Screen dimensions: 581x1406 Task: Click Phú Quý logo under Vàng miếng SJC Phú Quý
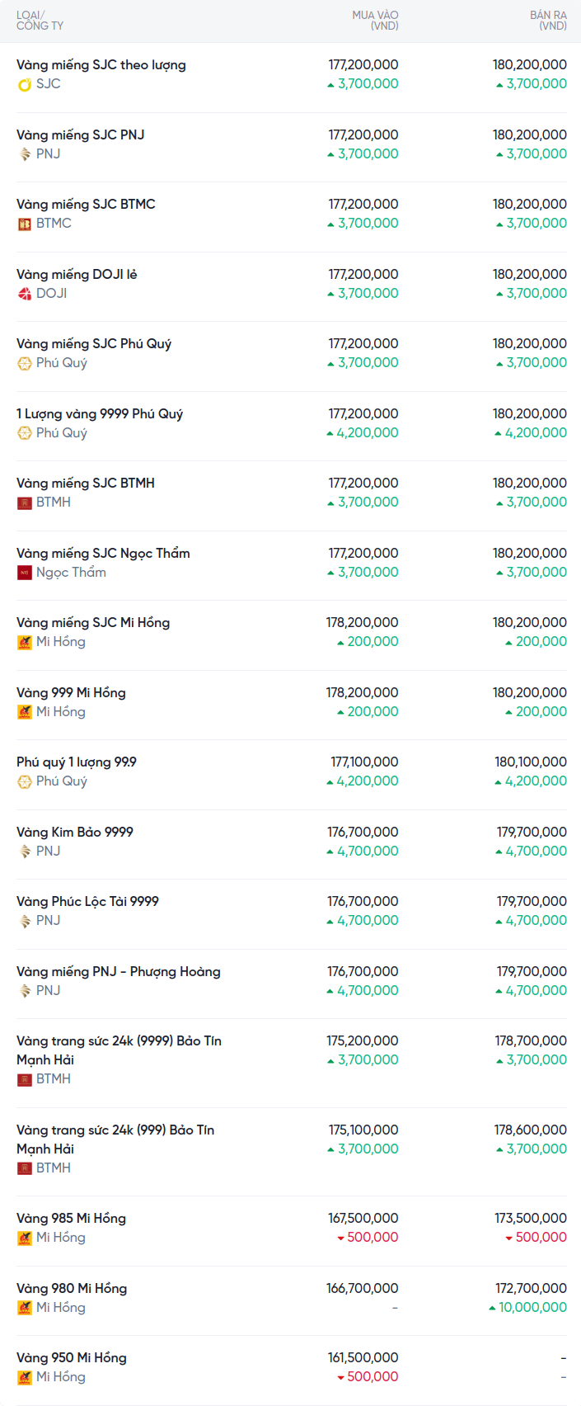(25, 363)
